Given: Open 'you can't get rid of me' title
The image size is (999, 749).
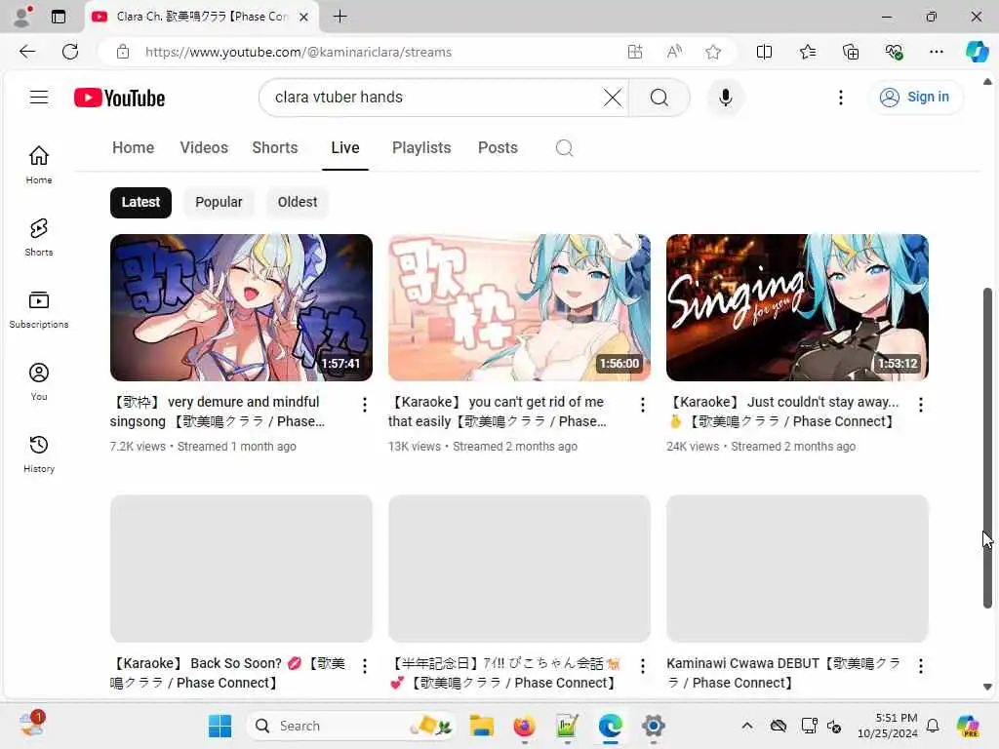Looking at the screenshot, I should point(497,413).
